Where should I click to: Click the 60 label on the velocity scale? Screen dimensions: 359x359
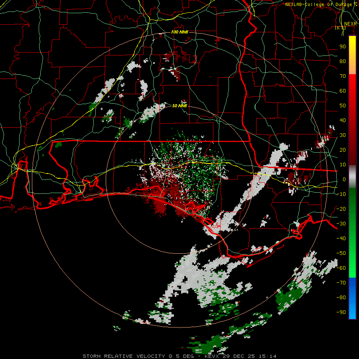(x=343, y=91)
